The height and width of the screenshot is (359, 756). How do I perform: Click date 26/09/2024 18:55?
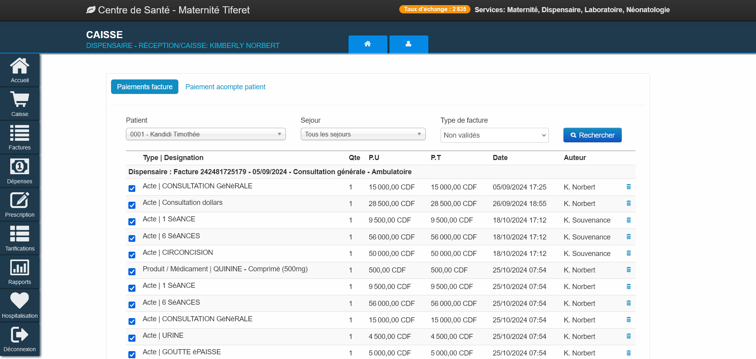[519, 204]
